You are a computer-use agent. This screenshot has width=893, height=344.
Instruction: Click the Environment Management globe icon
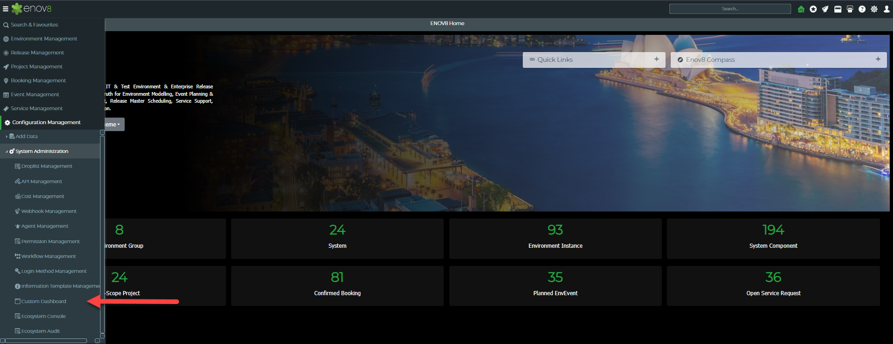point(6,39)
